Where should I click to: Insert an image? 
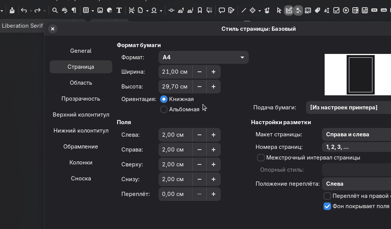click(x=100, y=10)
